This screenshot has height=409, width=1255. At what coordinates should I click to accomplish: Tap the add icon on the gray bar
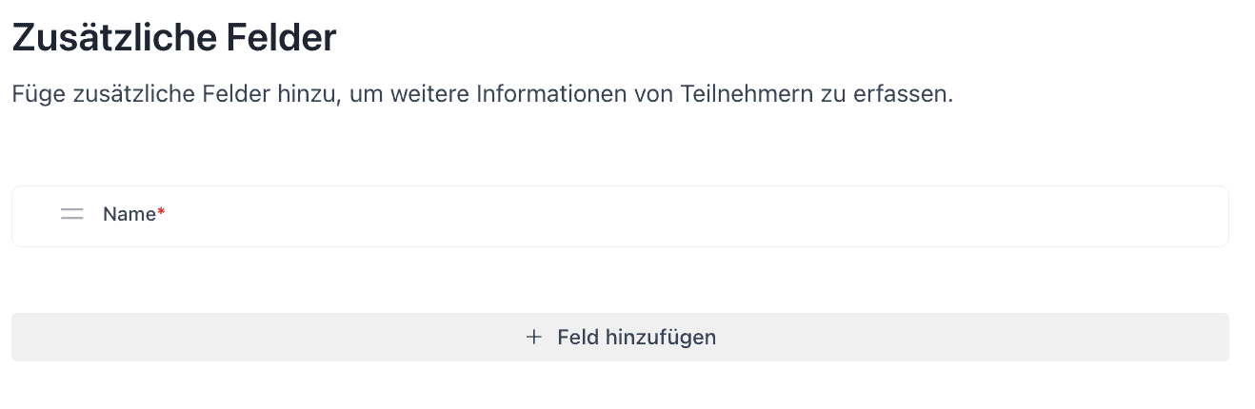point(534,337)
